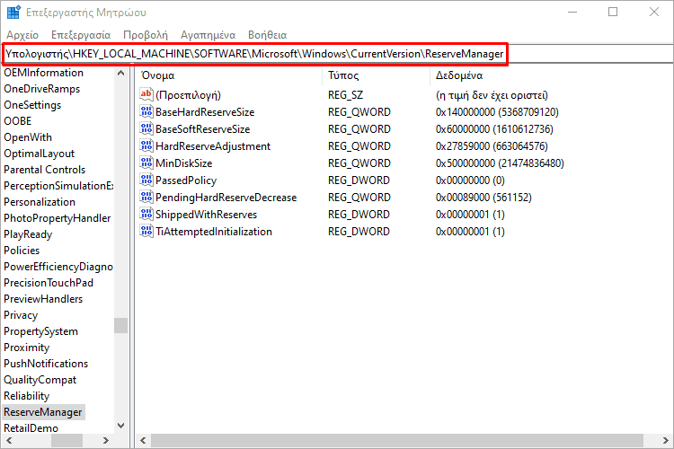Screen dimensions: 674x449
Task: Select the PropertySystem key
Action: tap(40, 331)
